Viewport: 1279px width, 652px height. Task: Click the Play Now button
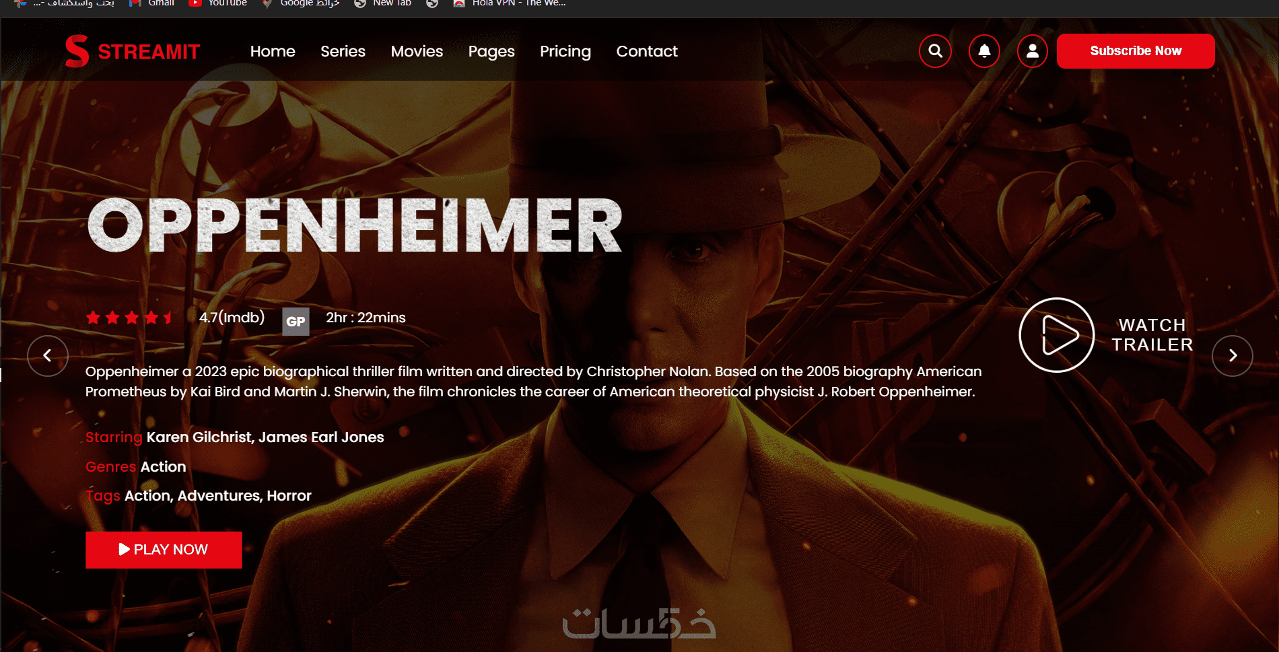click(x=164, y=550)
